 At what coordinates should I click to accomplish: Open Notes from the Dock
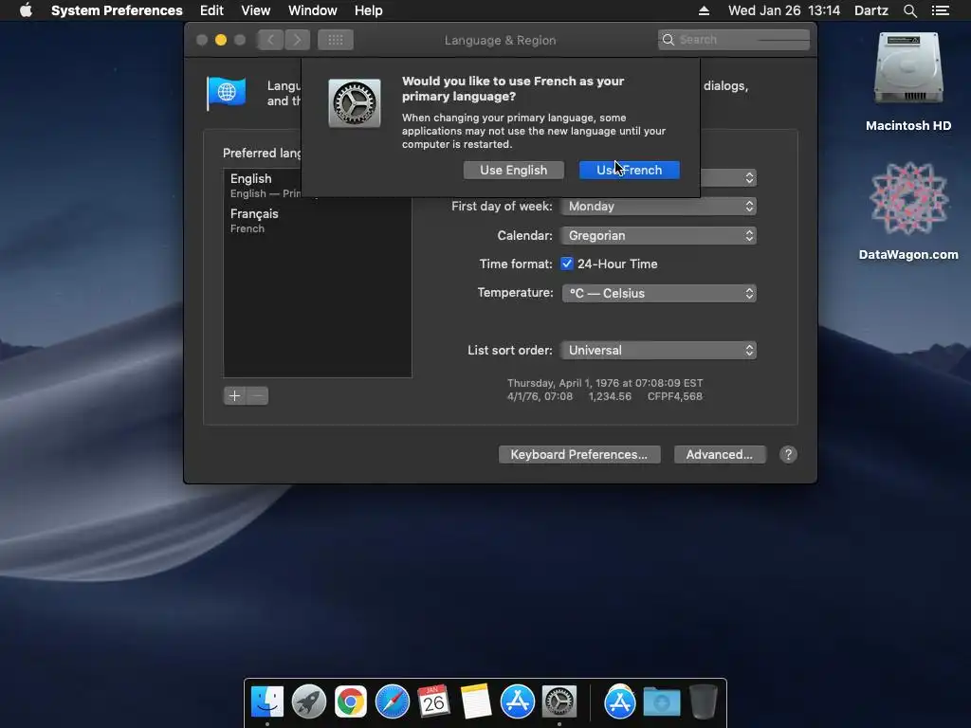(476, 701)
